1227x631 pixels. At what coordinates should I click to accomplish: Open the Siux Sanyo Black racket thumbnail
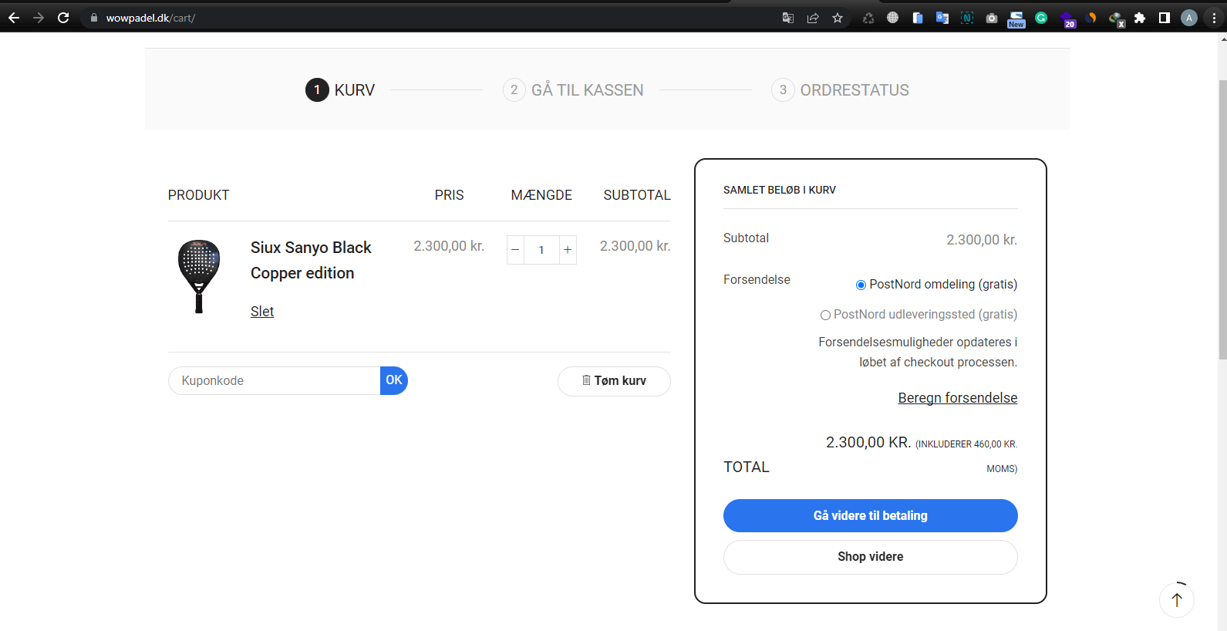tap(199, 276)
